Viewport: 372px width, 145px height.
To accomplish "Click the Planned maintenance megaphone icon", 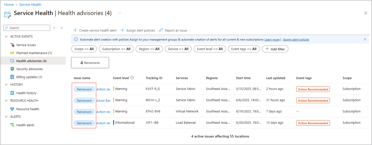I will tap(12, 53).
